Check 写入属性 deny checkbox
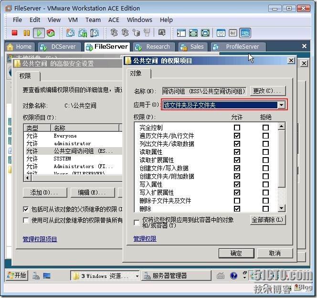This screenshot has height=298, width=317. 265,184
